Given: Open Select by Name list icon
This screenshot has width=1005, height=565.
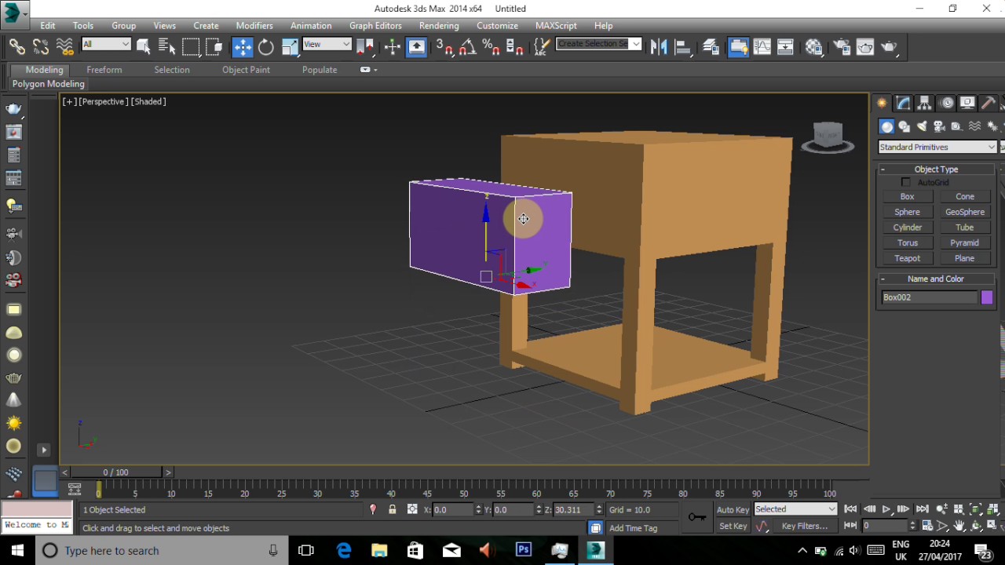Looking at the screenshot, I should (166, 47).
